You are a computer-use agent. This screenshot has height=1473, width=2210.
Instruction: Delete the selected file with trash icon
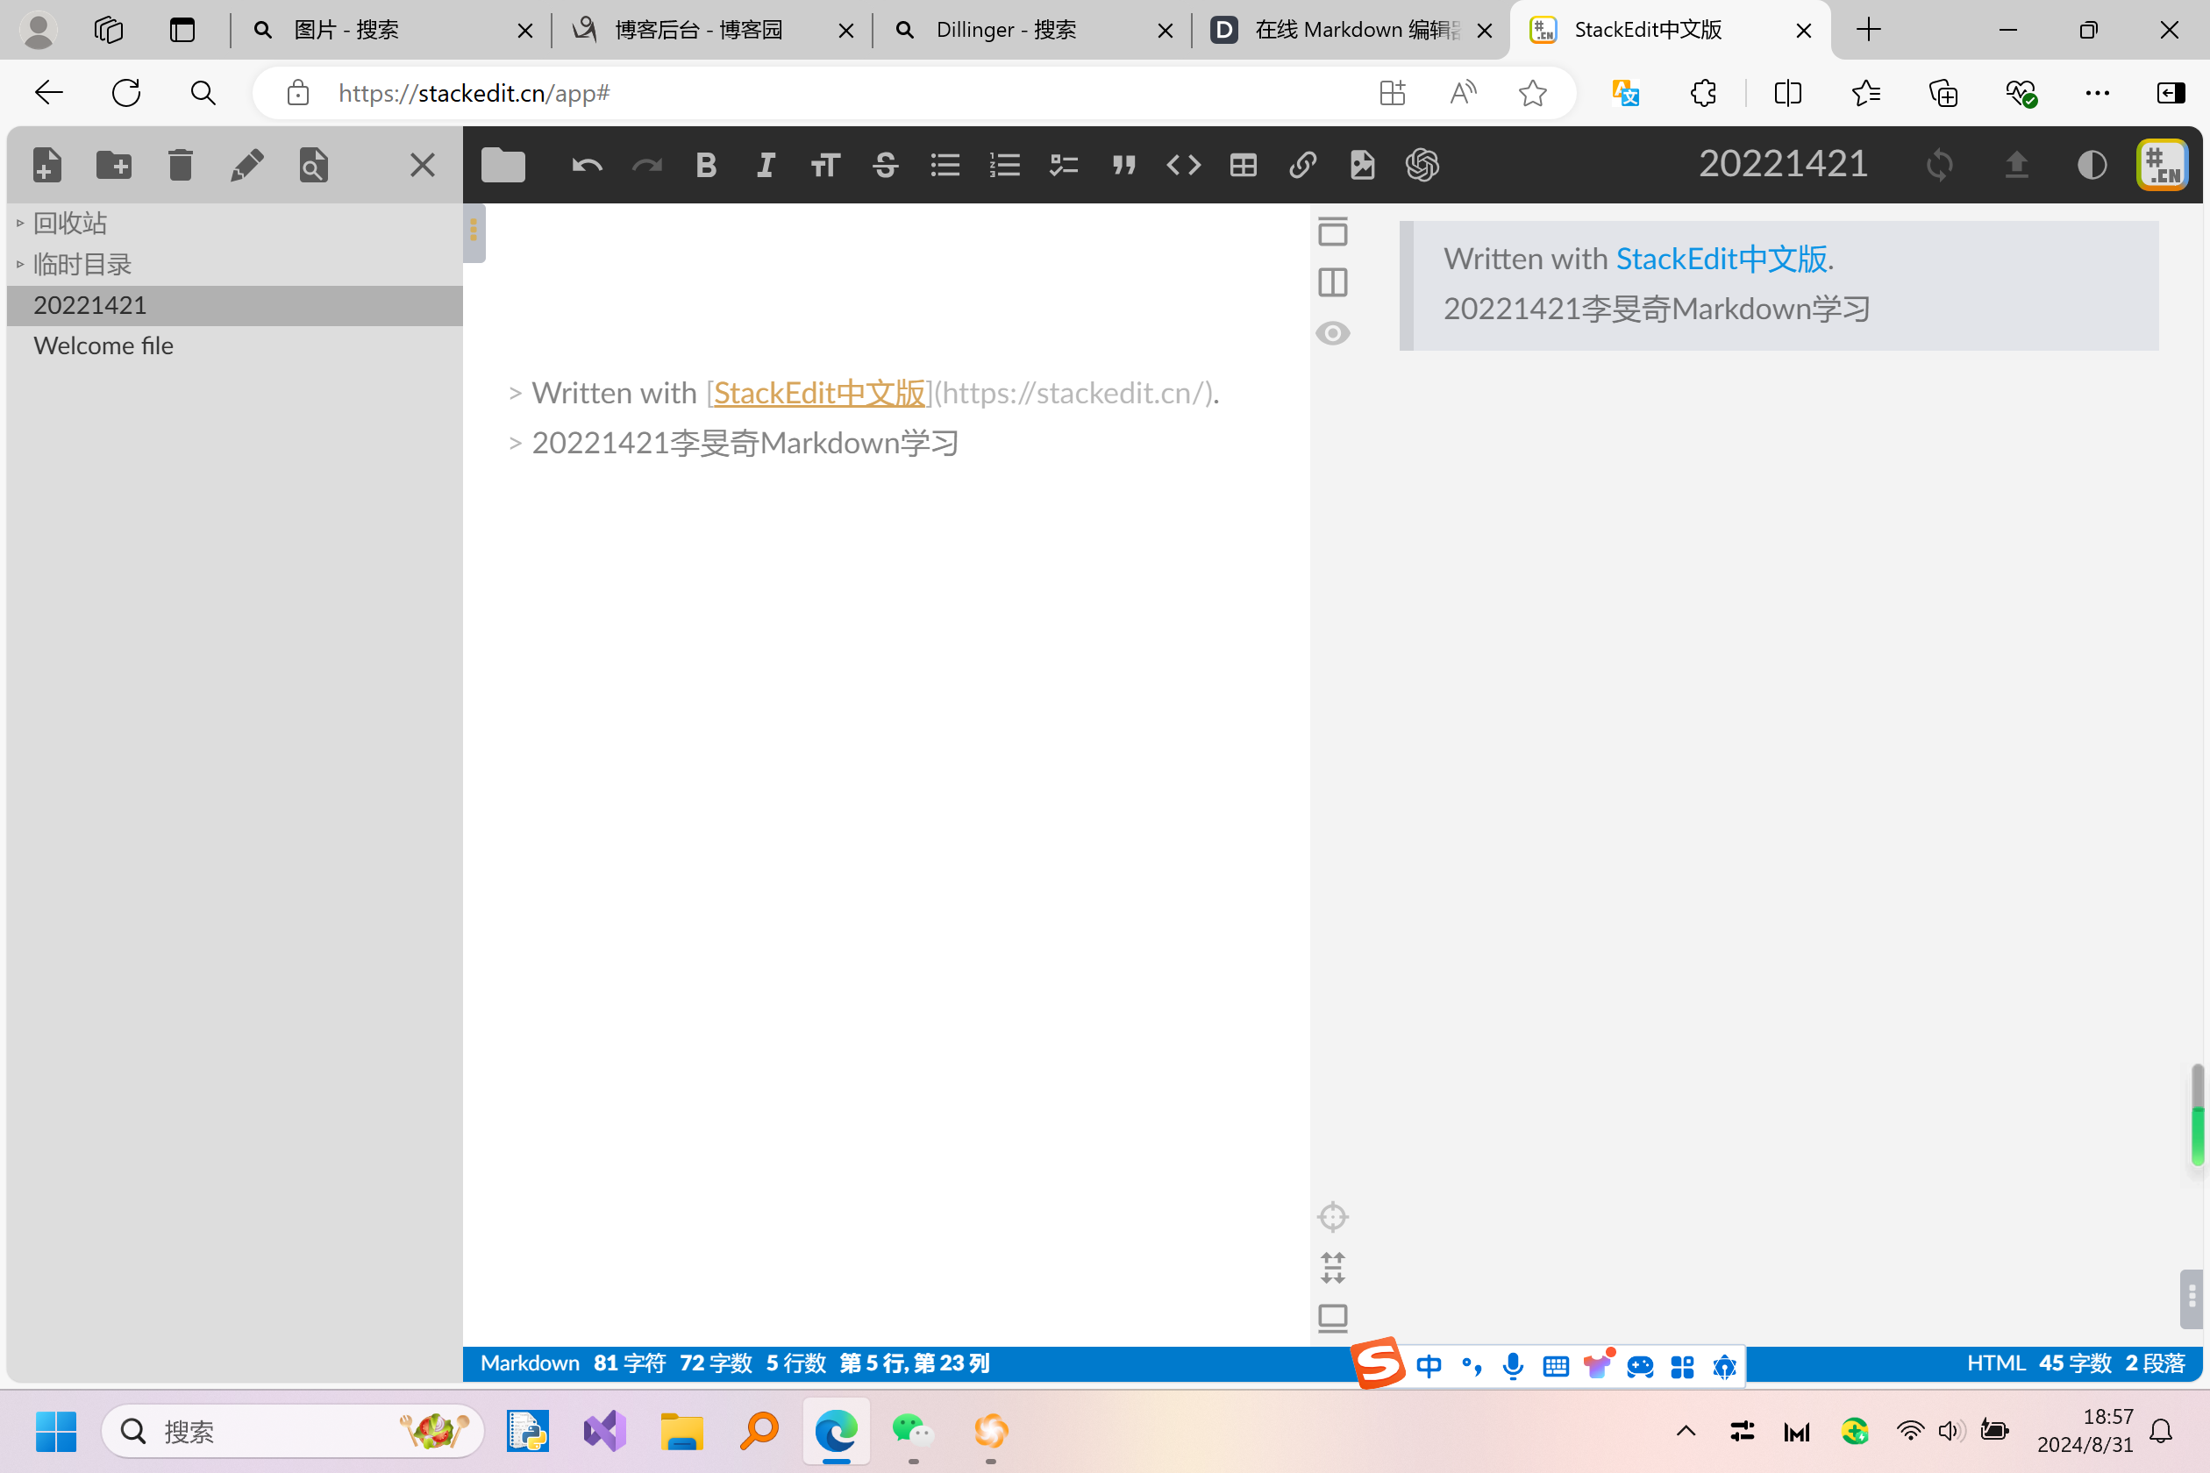click(181, 166)
